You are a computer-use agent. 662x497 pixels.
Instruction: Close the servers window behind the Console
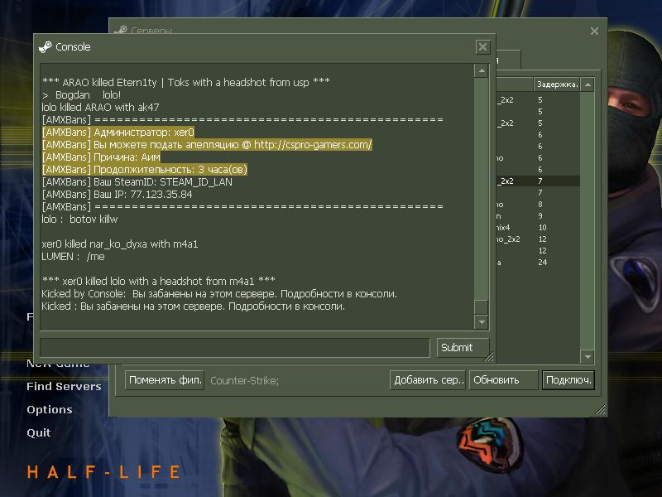[x=594, y=31]
